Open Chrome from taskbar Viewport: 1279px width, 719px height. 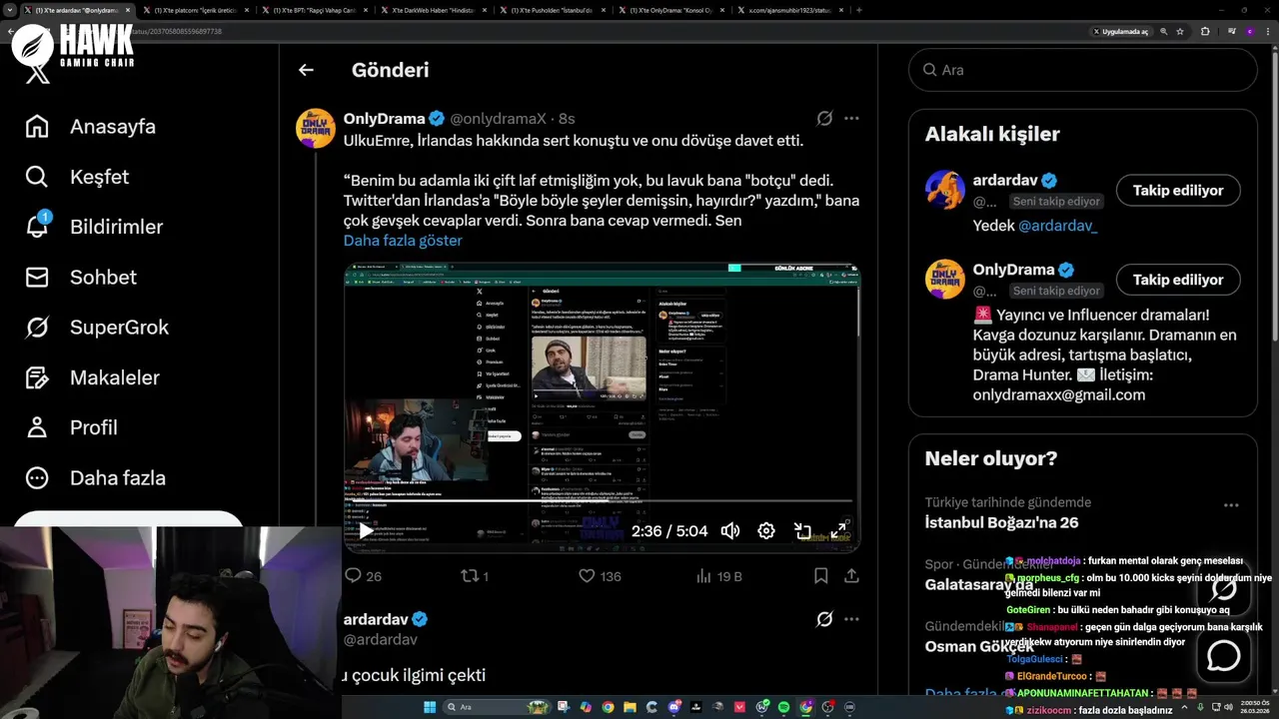pos(608,707)
